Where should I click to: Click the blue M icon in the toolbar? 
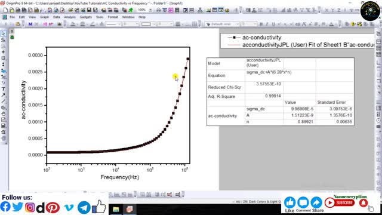click(30, 24)
